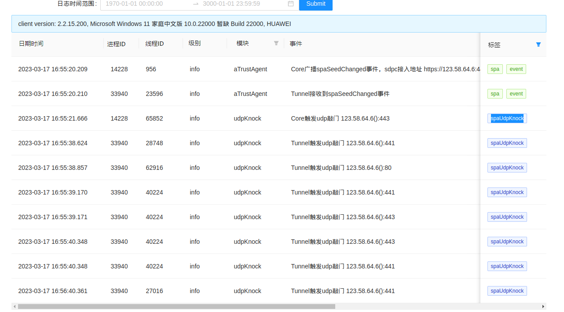Click the horizontal scrollbar right arrow

coord(543,306)
